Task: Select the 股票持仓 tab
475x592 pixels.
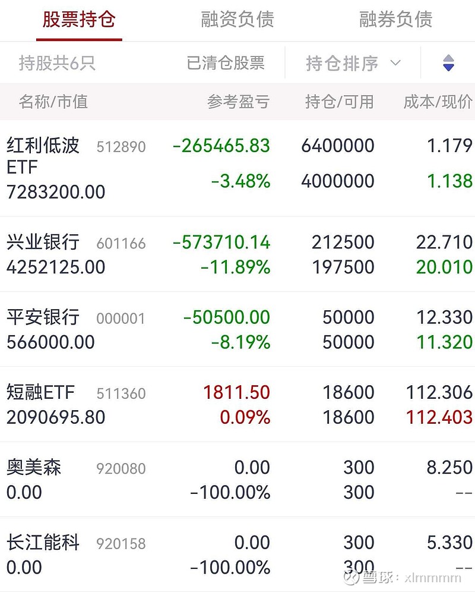Action: coord(79,20)
